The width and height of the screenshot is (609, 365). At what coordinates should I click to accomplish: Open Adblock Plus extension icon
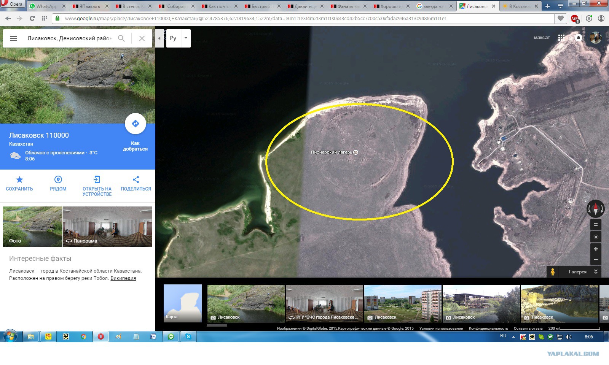tap(575, 19)
